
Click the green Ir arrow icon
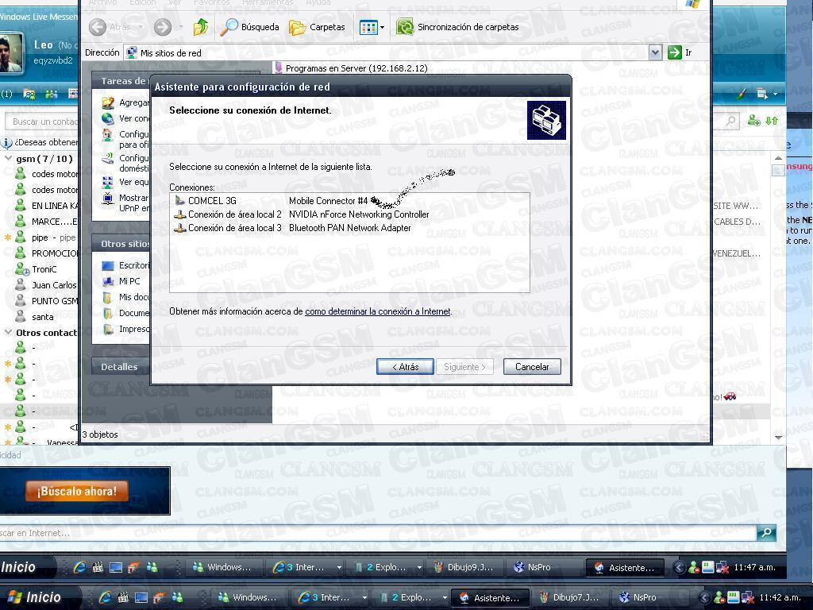676,52
